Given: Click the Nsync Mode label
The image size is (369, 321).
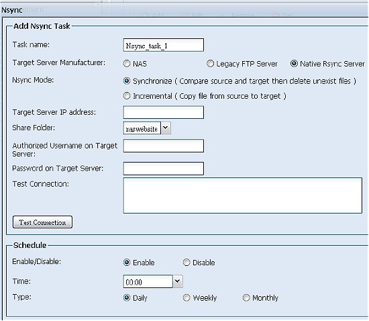Looking at the screenshot, I should pyautogui.click(x=33, y=80).
